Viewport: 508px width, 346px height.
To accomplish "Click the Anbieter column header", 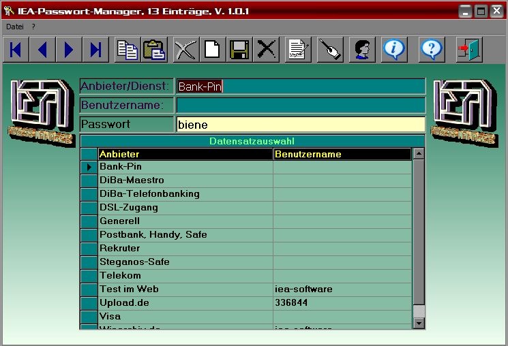I will click(185, 155).
